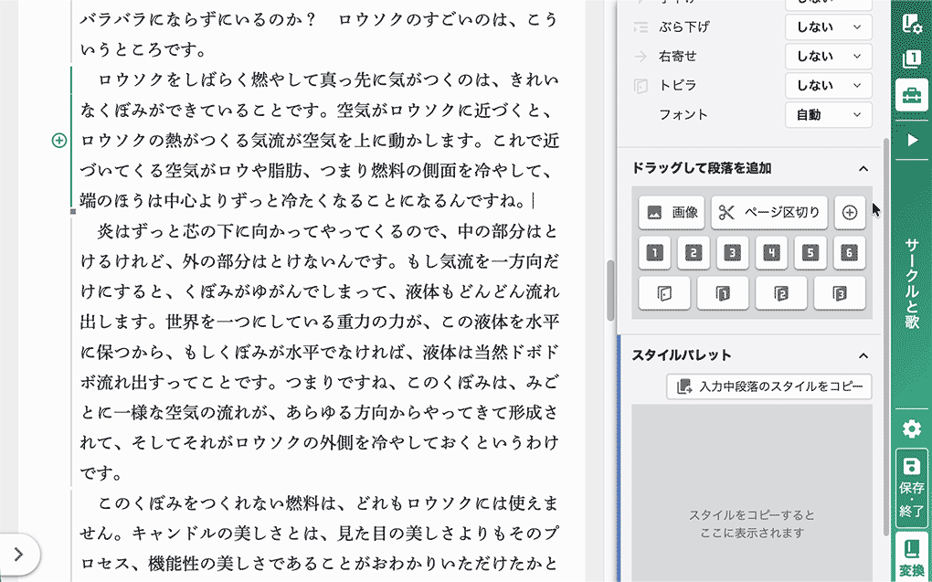
Task: Select the heading level 1 block
Action: [655, 253]
